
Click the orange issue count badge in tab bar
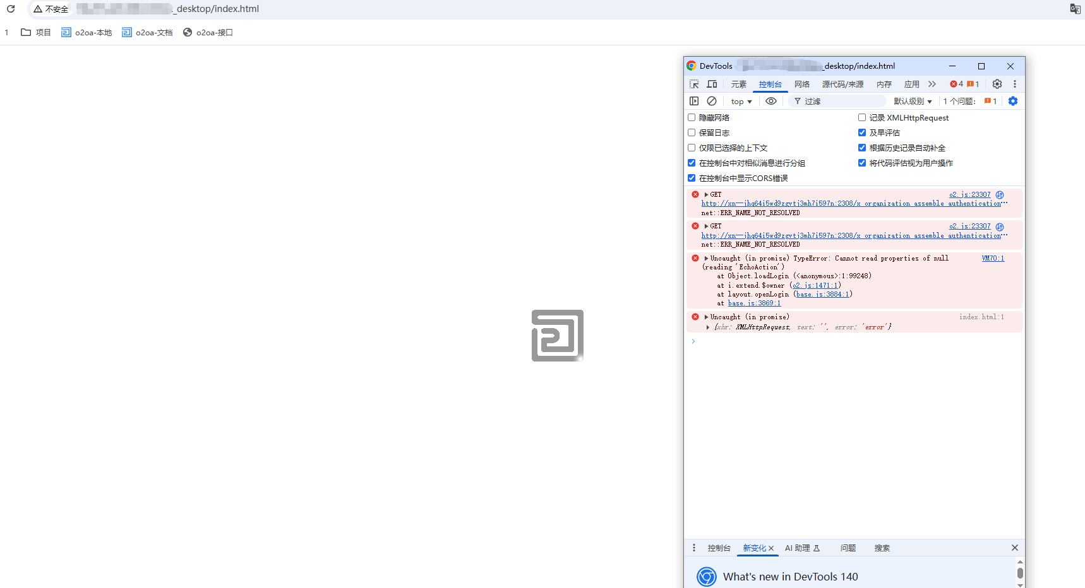973,84
